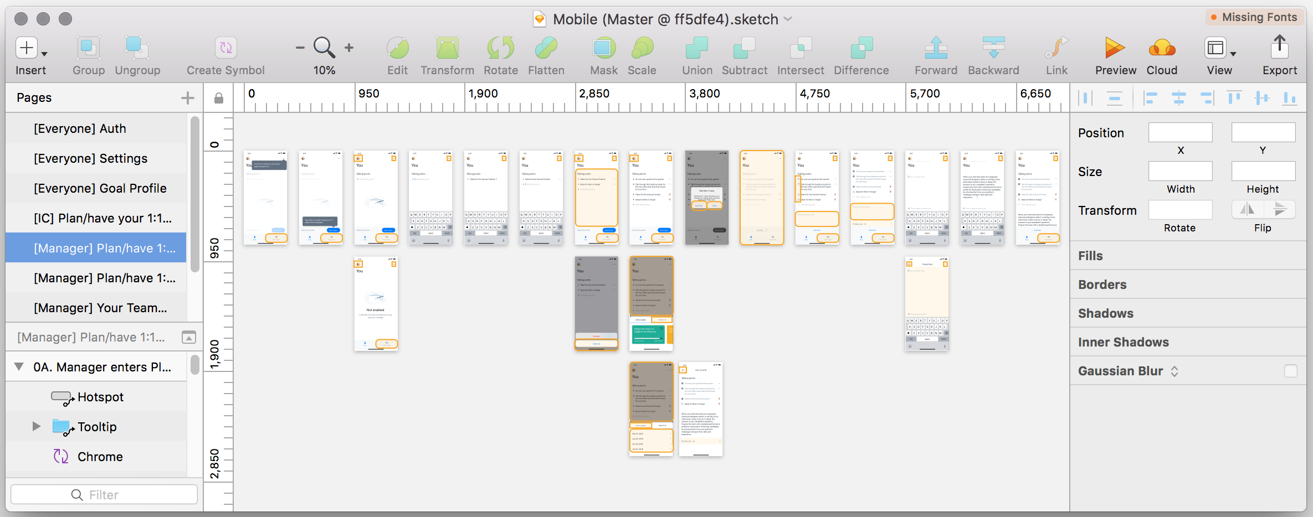The height and width of the screenshot is (517, 1313).
Task: Add a new page with plus button
Action: point(187,98)
